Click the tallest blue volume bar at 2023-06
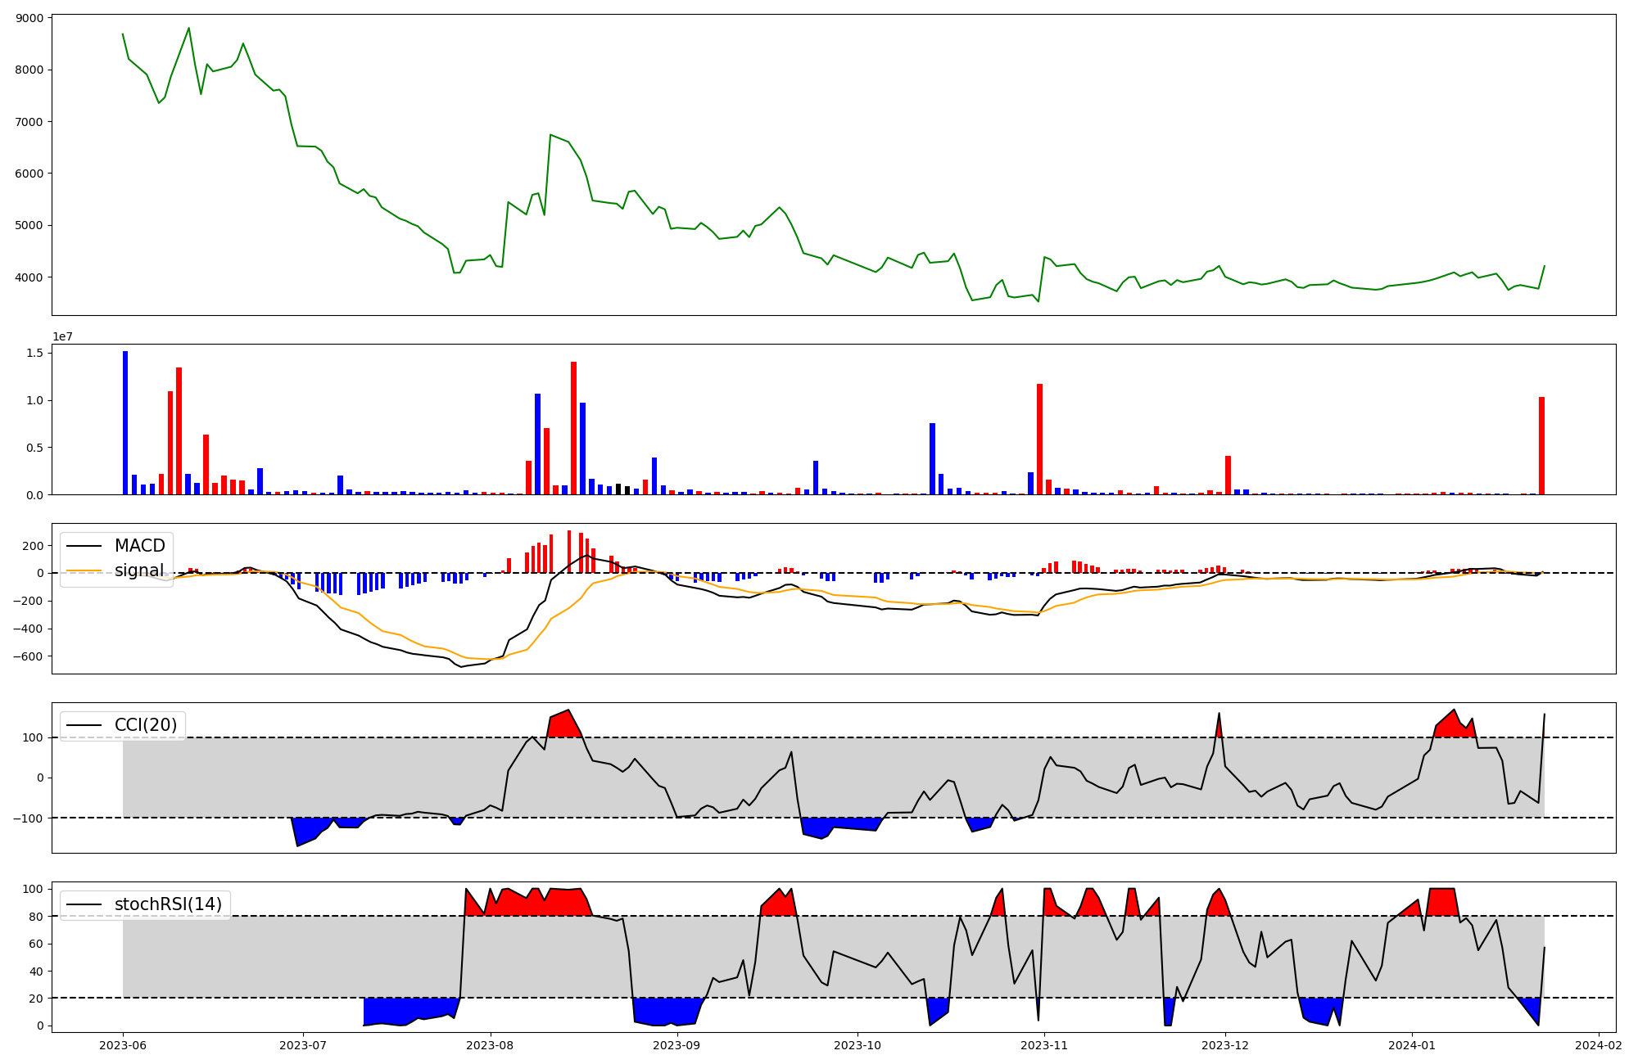The width and height of the screenshot is (1638, 1064). tap(125, 423)
